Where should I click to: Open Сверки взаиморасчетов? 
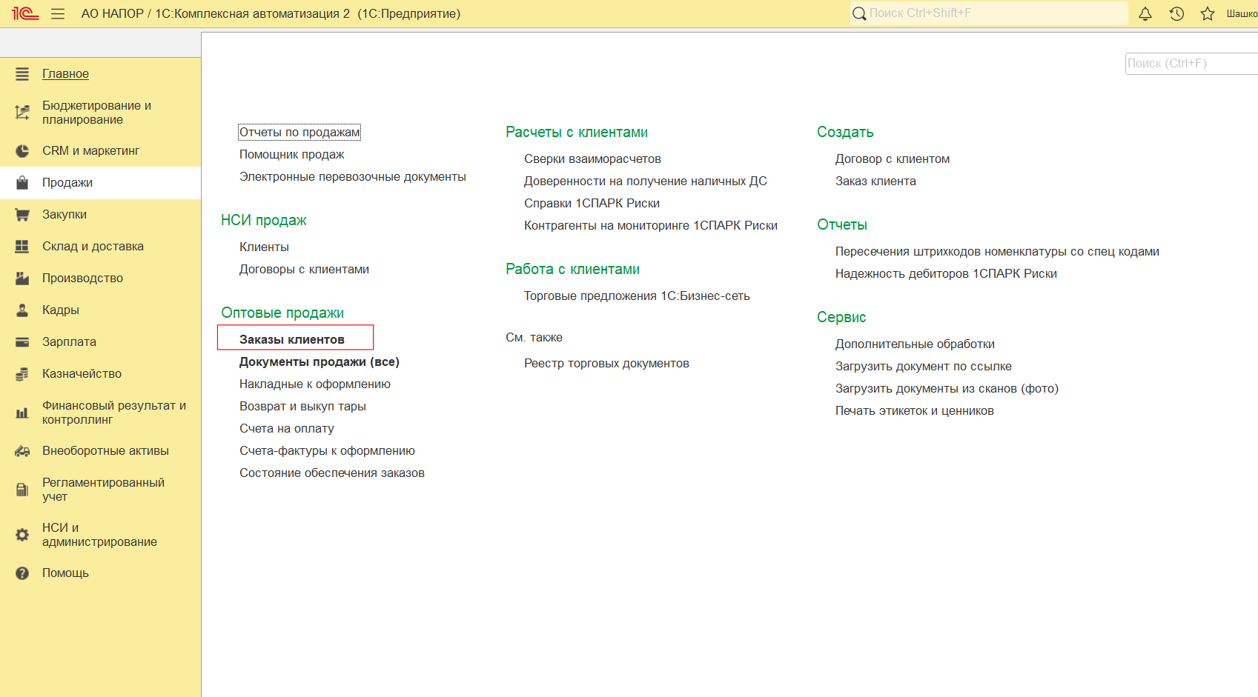point(592,159)
